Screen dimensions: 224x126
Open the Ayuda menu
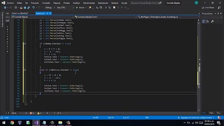pyautogui.click(x=124, y=3)
